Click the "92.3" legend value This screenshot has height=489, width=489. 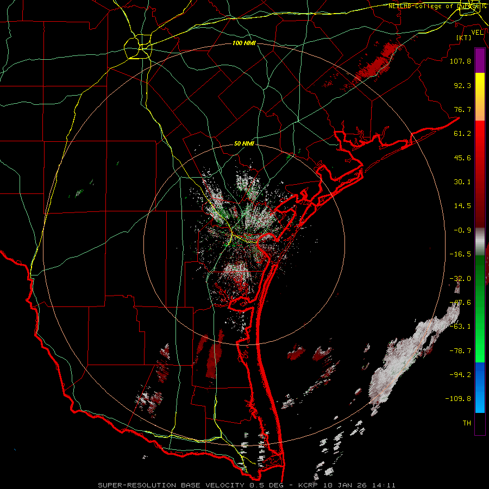[x=462, y=85]
